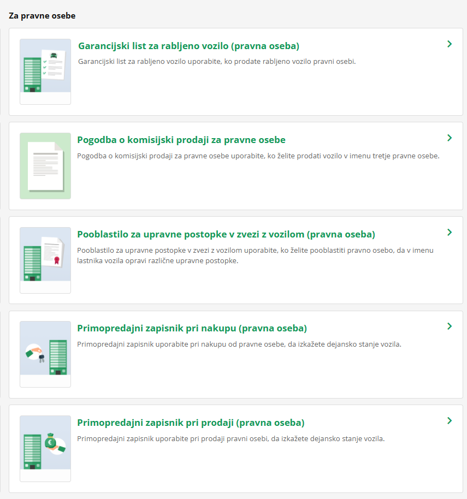The width and height of the screenshot is (467, 499).
Task: Click the description about različne upravne postopke
Action: coord(255,255)
